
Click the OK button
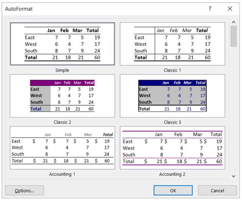click(x=173, y=190)
